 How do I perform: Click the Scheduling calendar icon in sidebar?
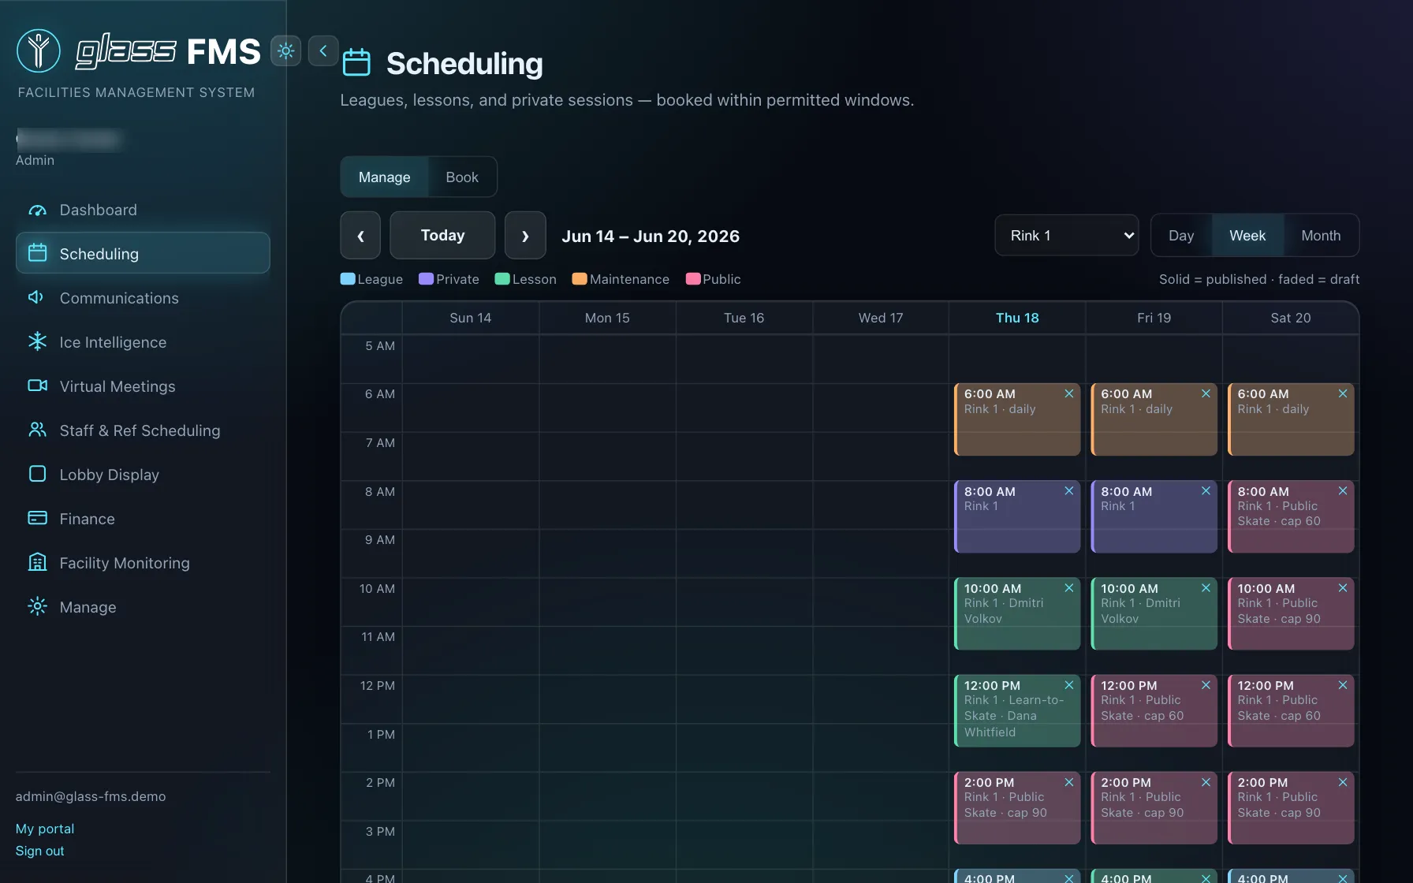pyautogui.click(x=37, y=253)
